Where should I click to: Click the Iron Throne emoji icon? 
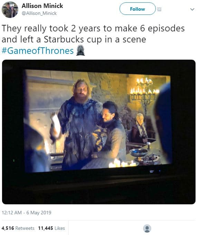80,50
